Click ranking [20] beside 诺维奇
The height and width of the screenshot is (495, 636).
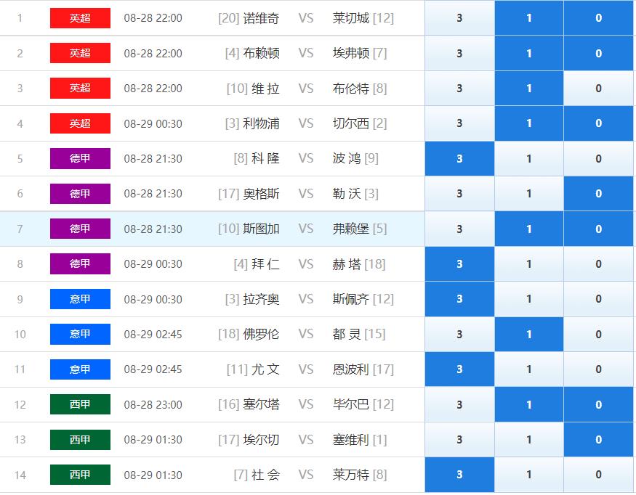[x=229, y=18]
